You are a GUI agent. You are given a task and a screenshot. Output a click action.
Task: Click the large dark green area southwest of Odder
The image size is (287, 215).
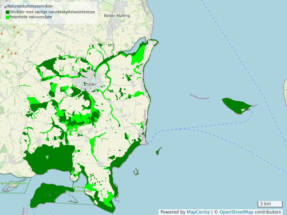(x=48, y=158)
